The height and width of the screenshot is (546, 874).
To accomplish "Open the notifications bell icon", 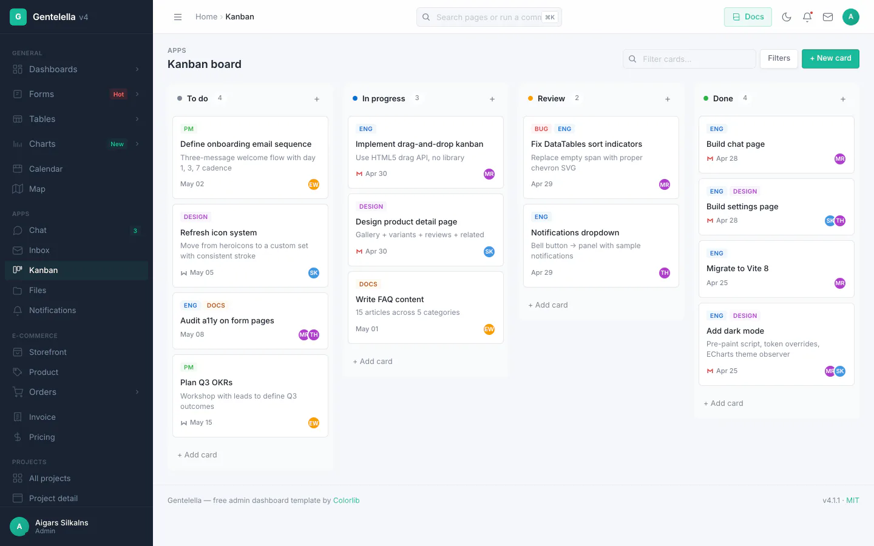I will click(x=807, y=17).
